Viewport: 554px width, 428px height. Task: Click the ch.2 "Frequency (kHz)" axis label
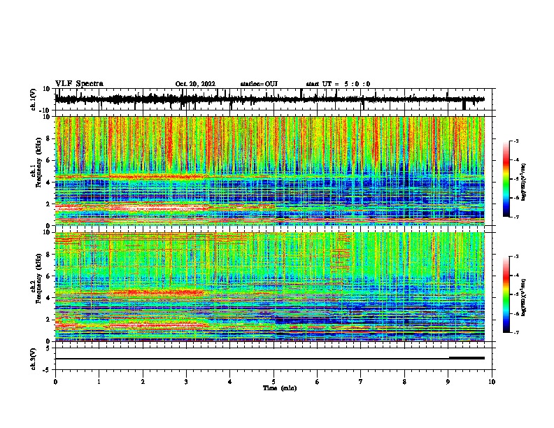coord(38,278)
